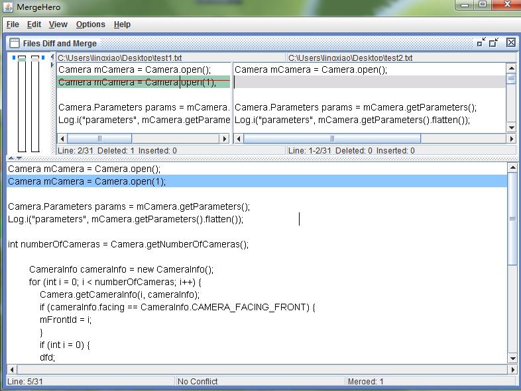Screen dimensions: 521x391
Task: Click scroll down arrow of test2.txt pane
Action: tap(511, 128)
